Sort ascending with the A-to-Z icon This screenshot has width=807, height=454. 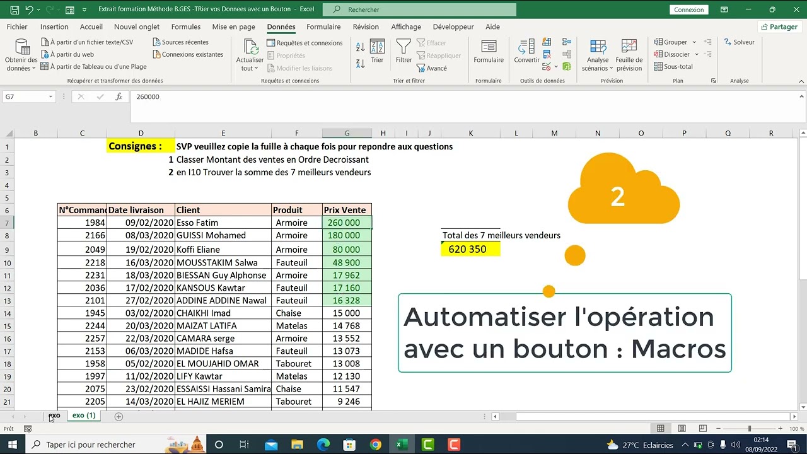pos(361,47)
